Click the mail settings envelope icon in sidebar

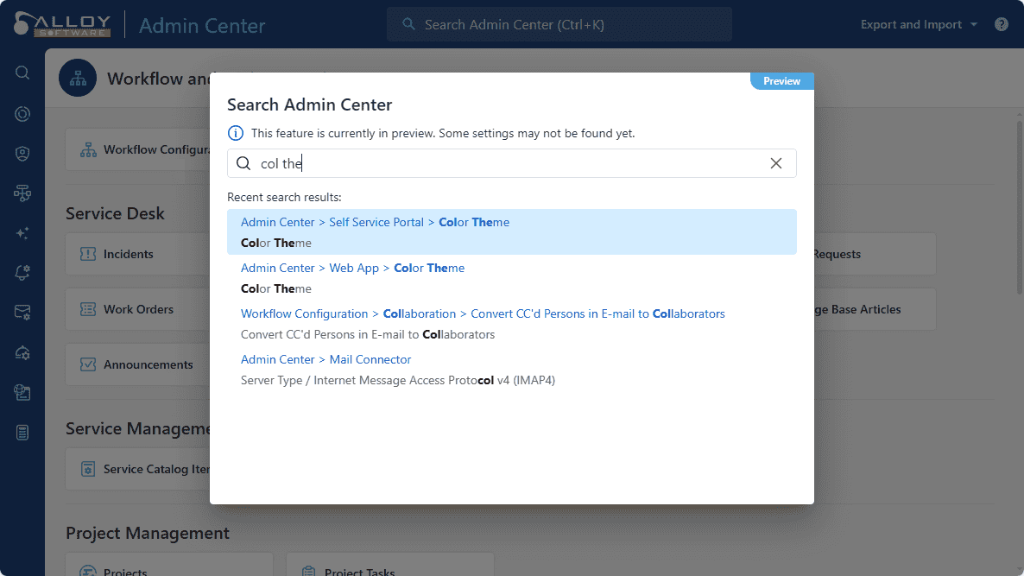[22, 313]
